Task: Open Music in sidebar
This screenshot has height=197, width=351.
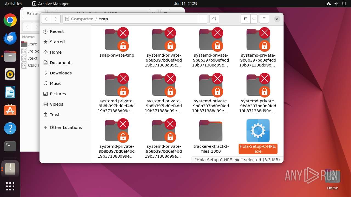Action: click(65, 83)
